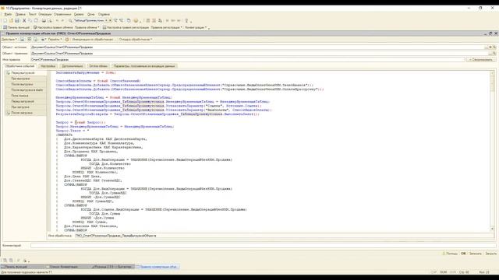This screenshot has width=499, height=280.
Task: Click into the Комментарий field
Action: tap(263, 246)
